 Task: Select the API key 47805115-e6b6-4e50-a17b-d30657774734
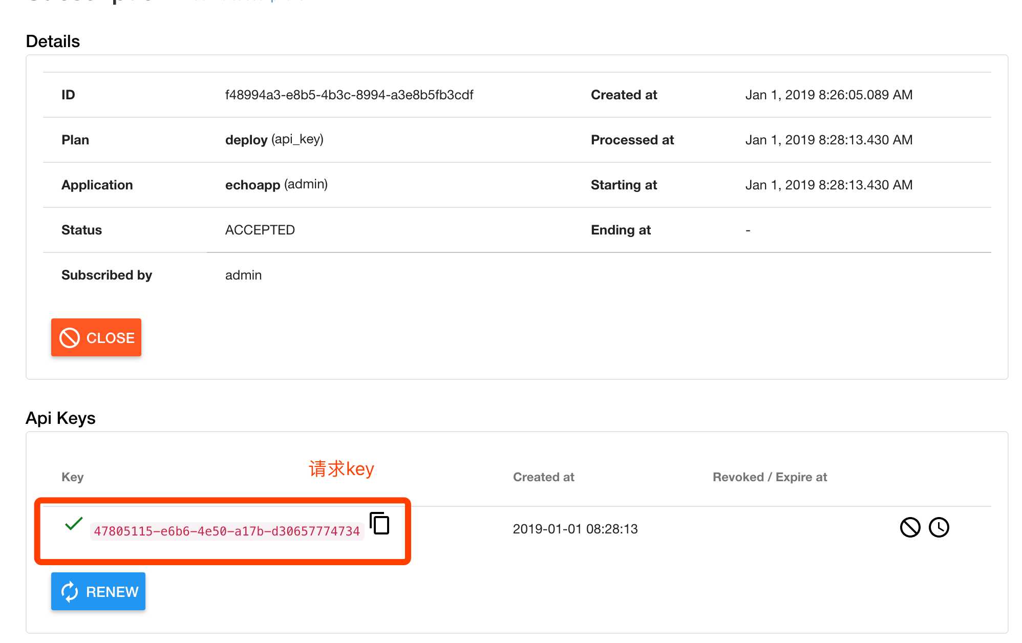(x=227, y=531)
